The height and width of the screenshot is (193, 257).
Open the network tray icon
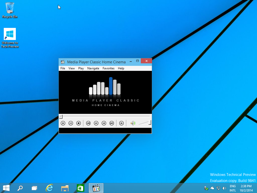218,188
